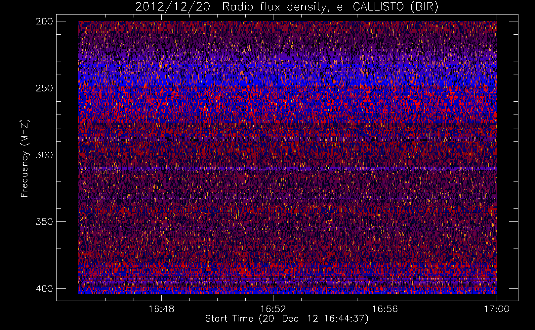535x330 pixels.
Task: Click the 350 frequency tick label
Action: point(44,221)
